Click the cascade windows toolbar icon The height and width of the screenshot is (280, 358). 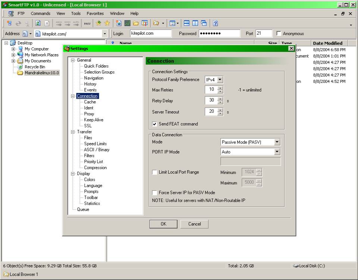(204, 23)
